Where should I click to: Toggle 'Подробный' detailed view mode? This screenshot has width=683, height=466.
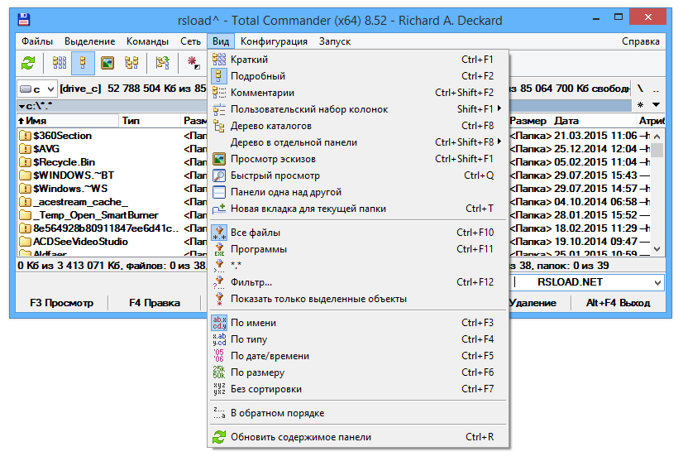(258, 76)
